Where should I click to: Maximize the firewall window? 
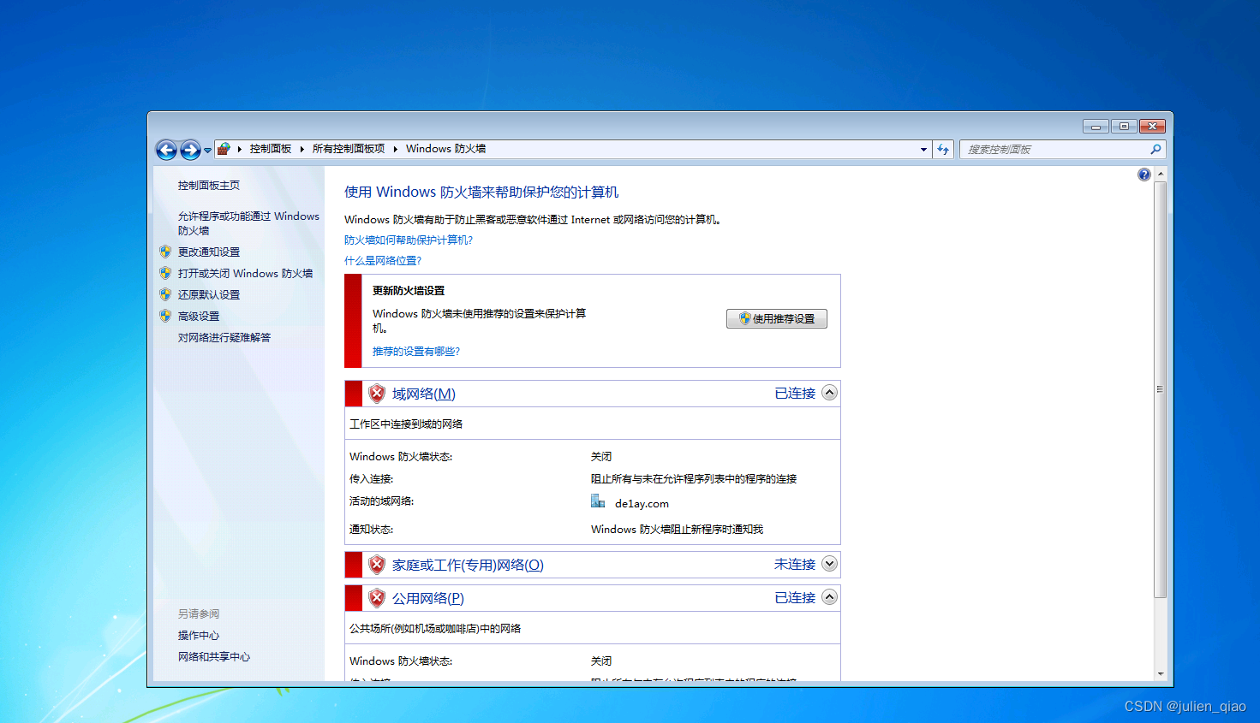coord(1124,127)
